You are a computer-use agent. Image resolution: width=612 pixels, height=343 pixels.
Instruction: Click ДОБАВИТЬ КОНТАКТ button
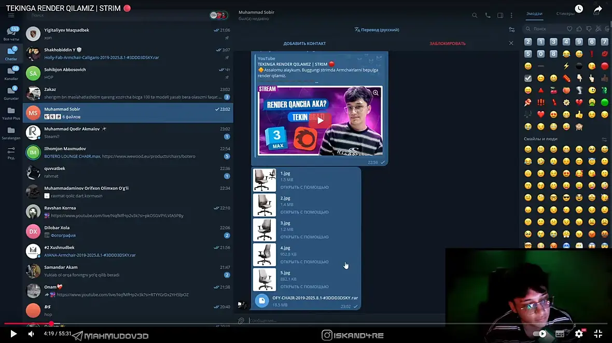pyautogui.click(x=304, y=44)
